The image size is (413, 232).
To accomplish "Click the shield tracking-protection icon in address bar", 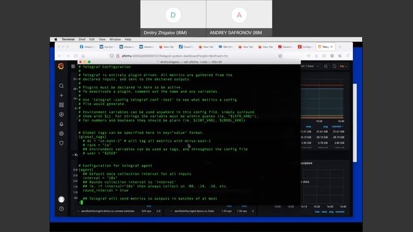I will 112,56.
